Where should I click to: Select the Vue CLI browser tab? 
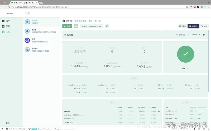pyautogui.click(x=24, y=3)
